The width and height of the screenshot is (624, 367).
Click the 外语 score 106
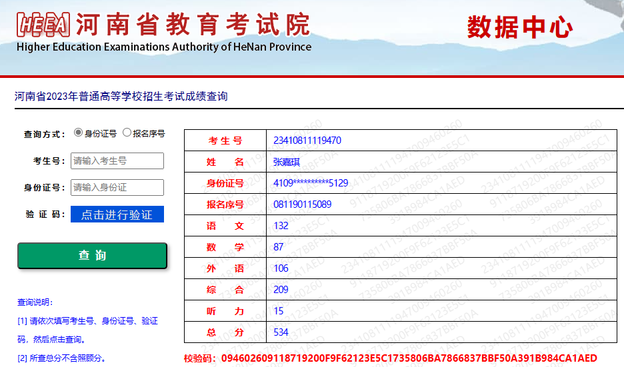[x=281, y=268]
